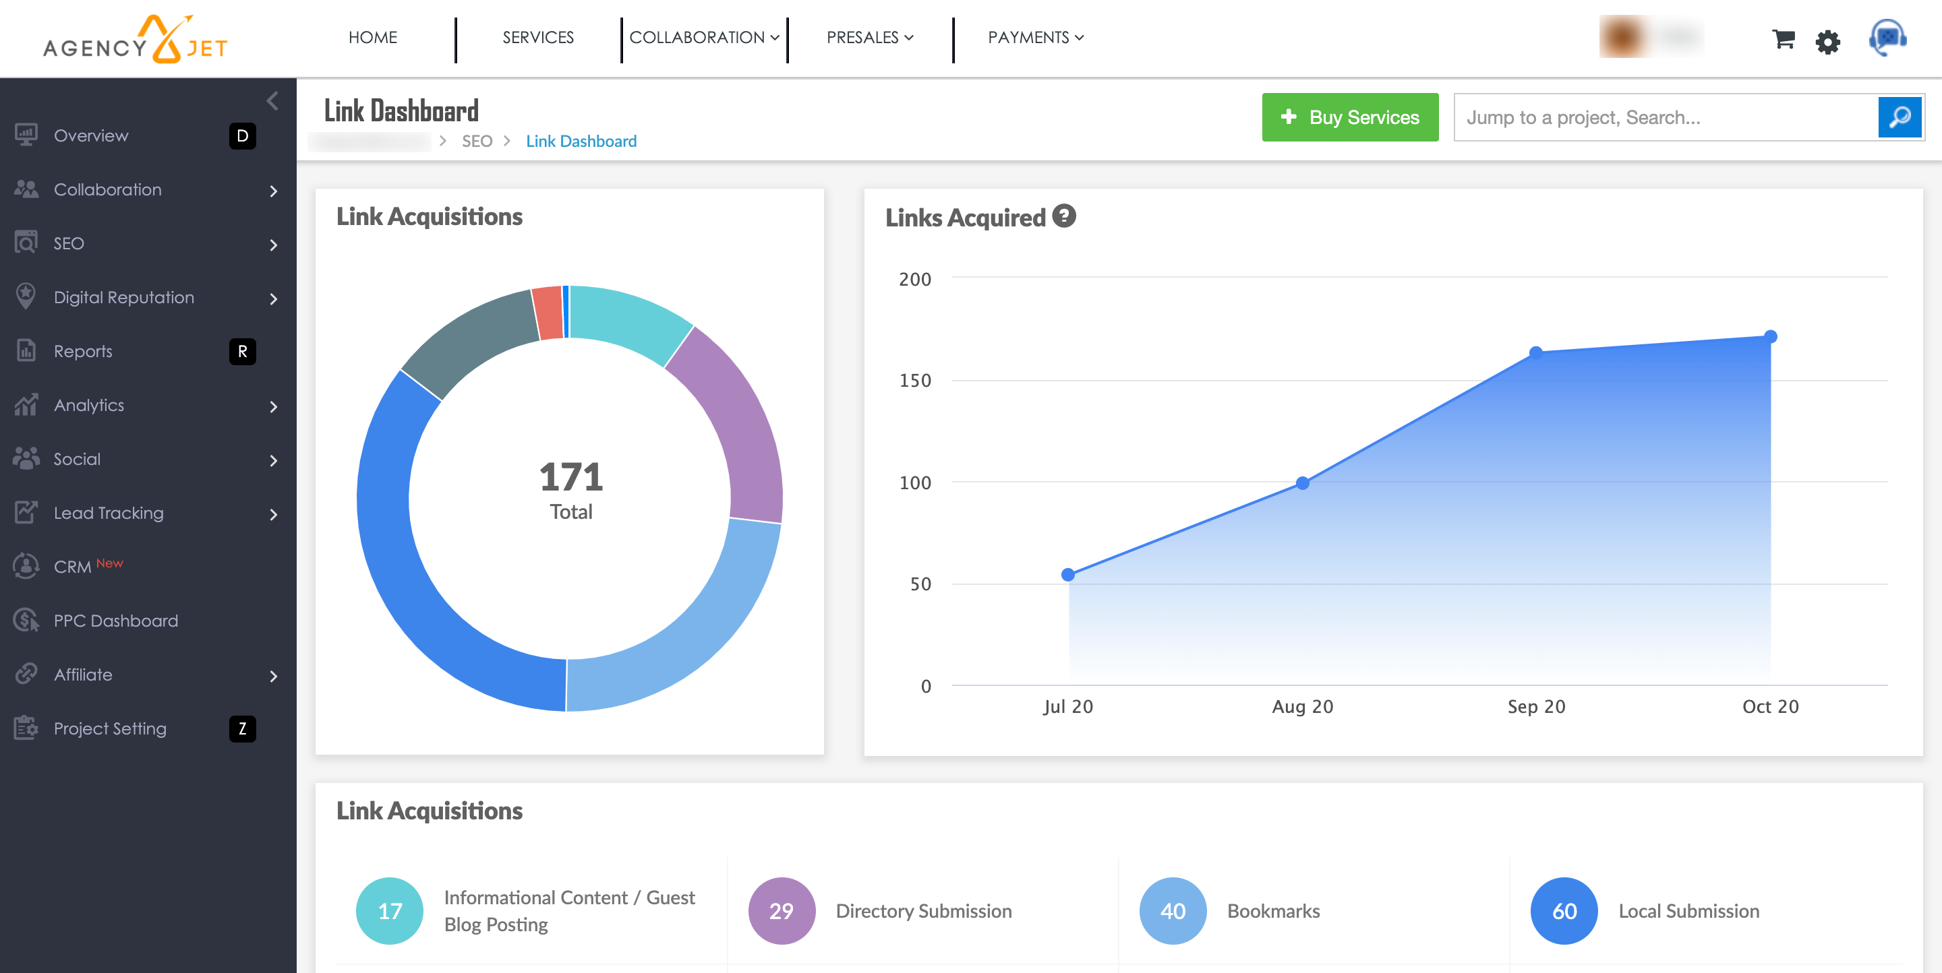Open CRM in the sidebar
Image resolution: width=1942 pixels, height=973 pixels.
coord(72,566)
